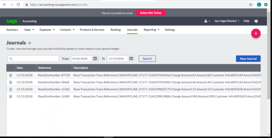Delete journal RaveDocNumber-bf4e8 with trash icon

(10, 82)
